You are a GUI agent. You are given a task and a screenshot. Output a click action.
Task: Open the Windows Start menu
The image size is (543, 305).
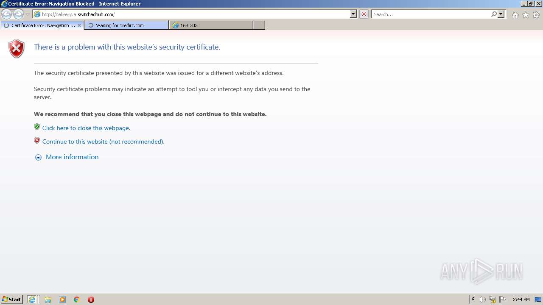[x=11, y=299]
